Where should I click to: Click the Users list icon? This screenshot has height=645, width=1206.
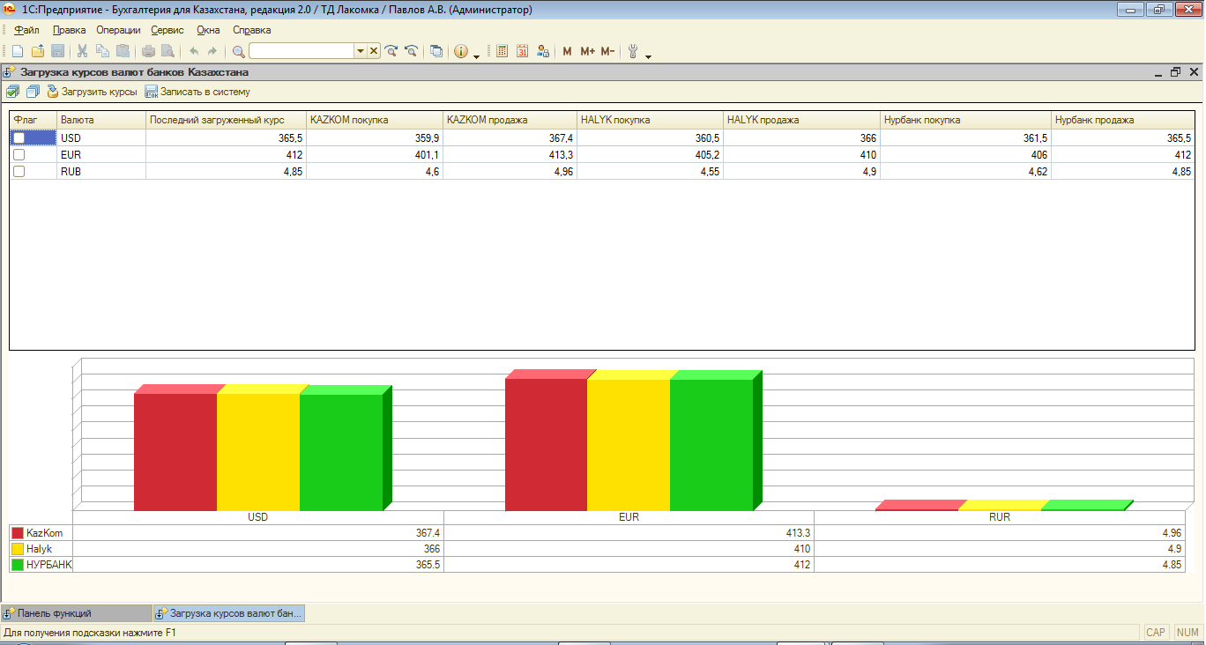coord(542,51)
